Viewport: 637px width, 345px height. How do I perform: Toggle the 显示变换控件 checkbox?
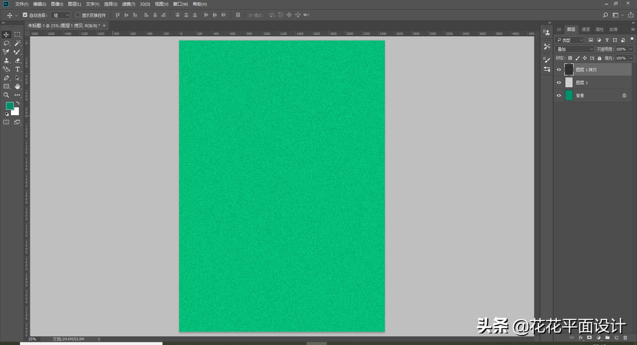(x=78, y=15)
